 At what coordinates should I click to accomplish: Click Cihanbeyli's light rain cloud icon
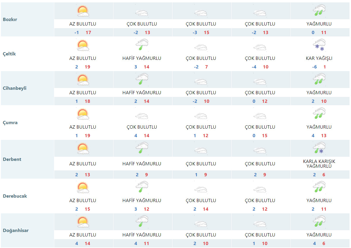pyautogui.click(x=142, y=80)
